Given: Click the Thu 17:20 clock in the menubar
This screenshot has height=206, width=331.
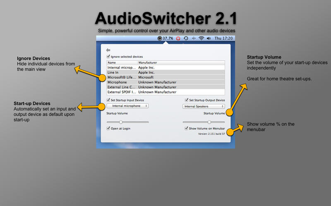Looking at the screenshot, I should click(x=223, y=38).
